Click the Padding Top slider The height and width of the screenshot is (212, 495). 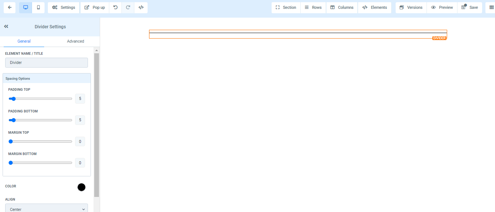pos(40,98)
